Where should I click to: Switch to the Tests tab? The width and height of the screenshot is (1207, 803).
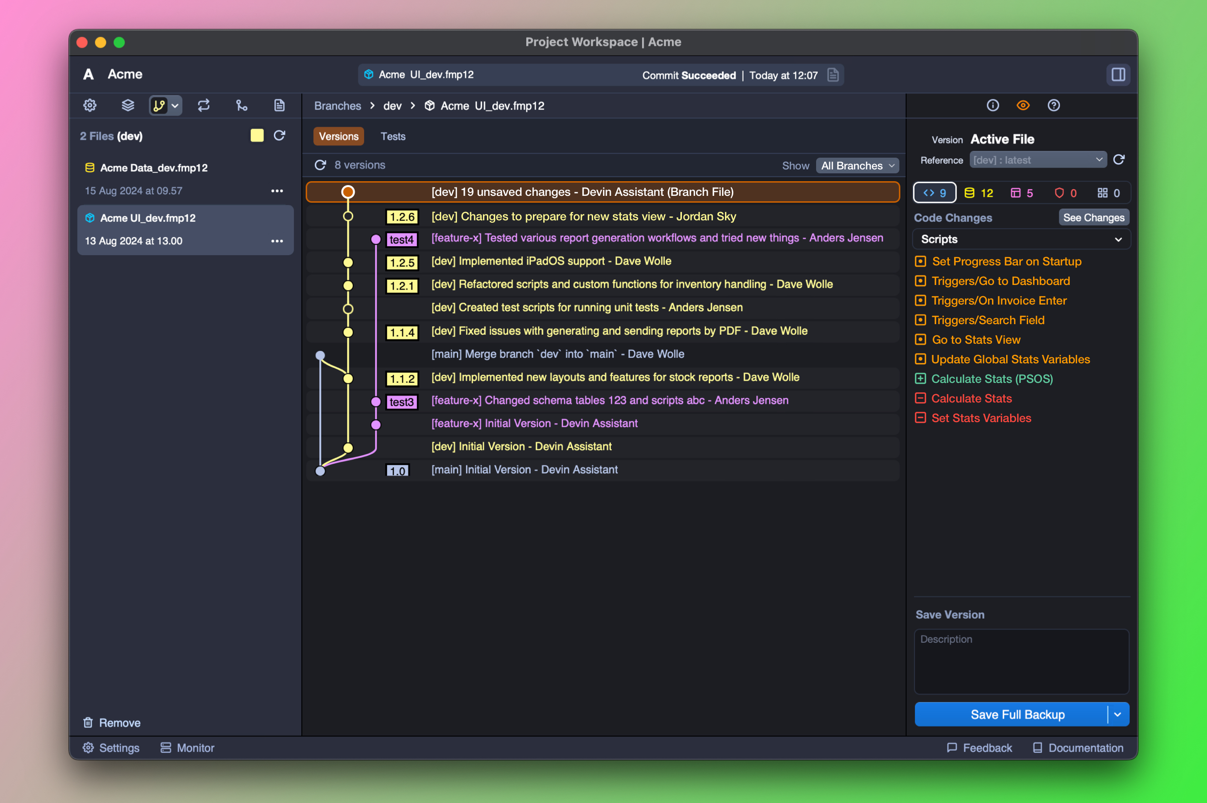[x=393, y=136]
